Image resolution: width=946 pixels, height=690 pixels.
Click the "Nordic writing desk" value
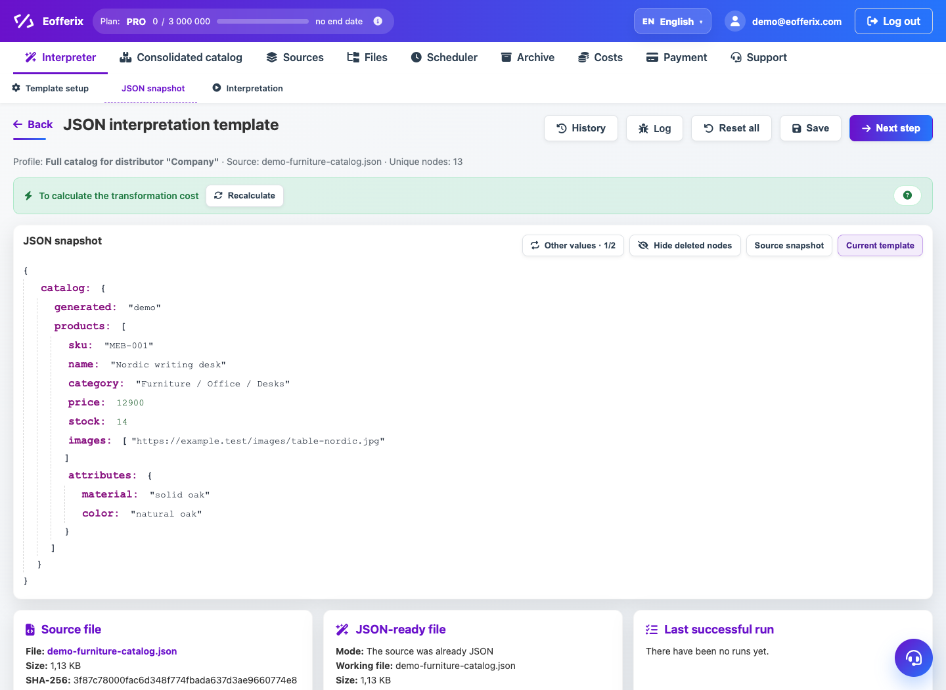point(168,365)
